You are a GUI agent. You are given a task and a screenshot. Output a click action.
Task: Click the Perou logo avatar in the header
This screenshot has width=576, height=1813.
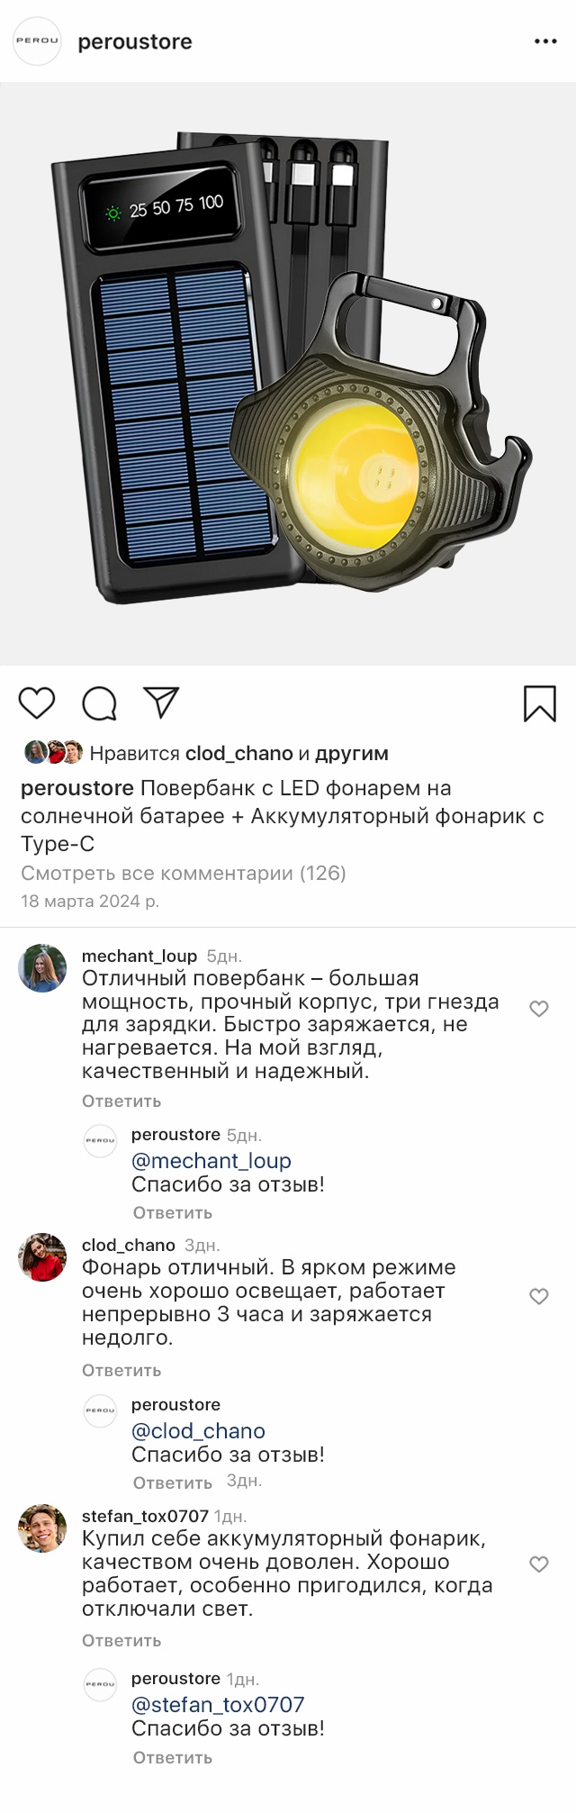[x=37, y=41]
